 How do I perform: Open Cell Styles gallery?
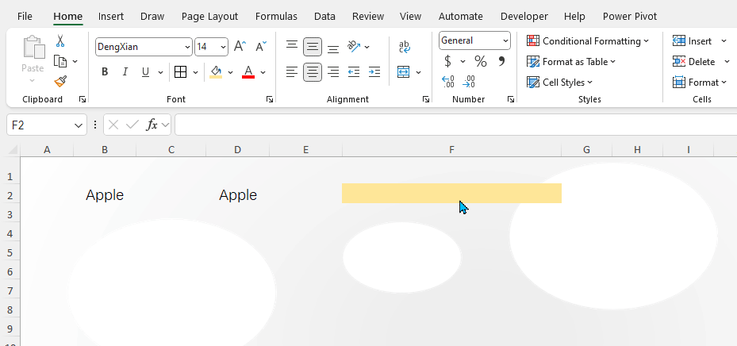560,83
